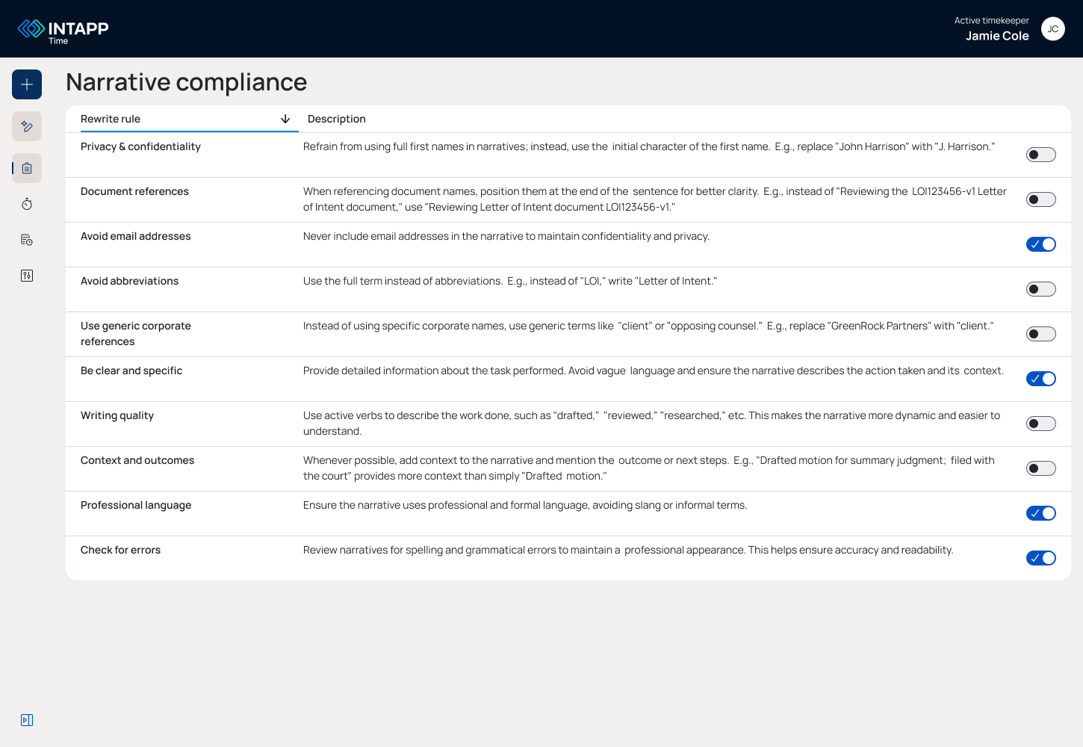Enable the Privacy & confidentiality toggle
This screenshot has width=1083, height=747.
[1041, 155]
